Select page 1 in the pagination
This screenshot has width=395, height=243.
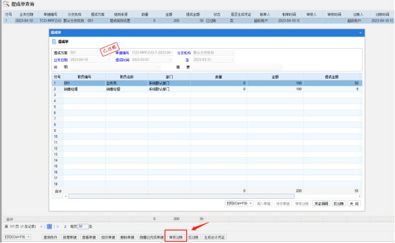[49, 226]
